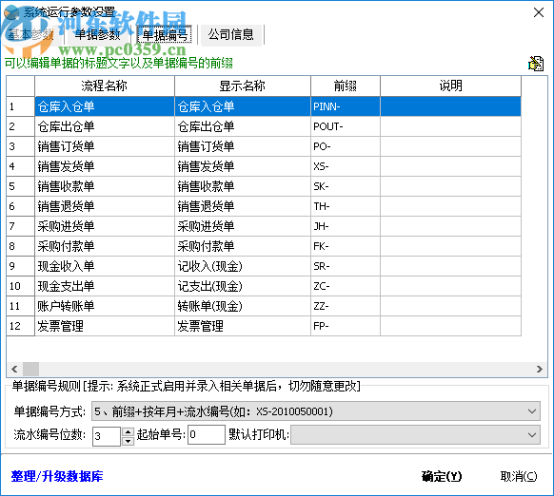This screenshot has width=554, height=496.
Task: Click the 起始单号 input field
Action: click(x=207, y=434)
